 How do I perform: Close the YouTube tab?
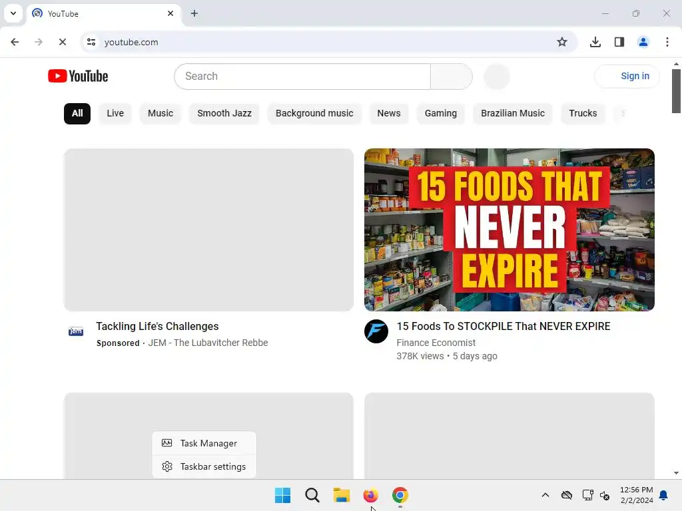[170, 13]
